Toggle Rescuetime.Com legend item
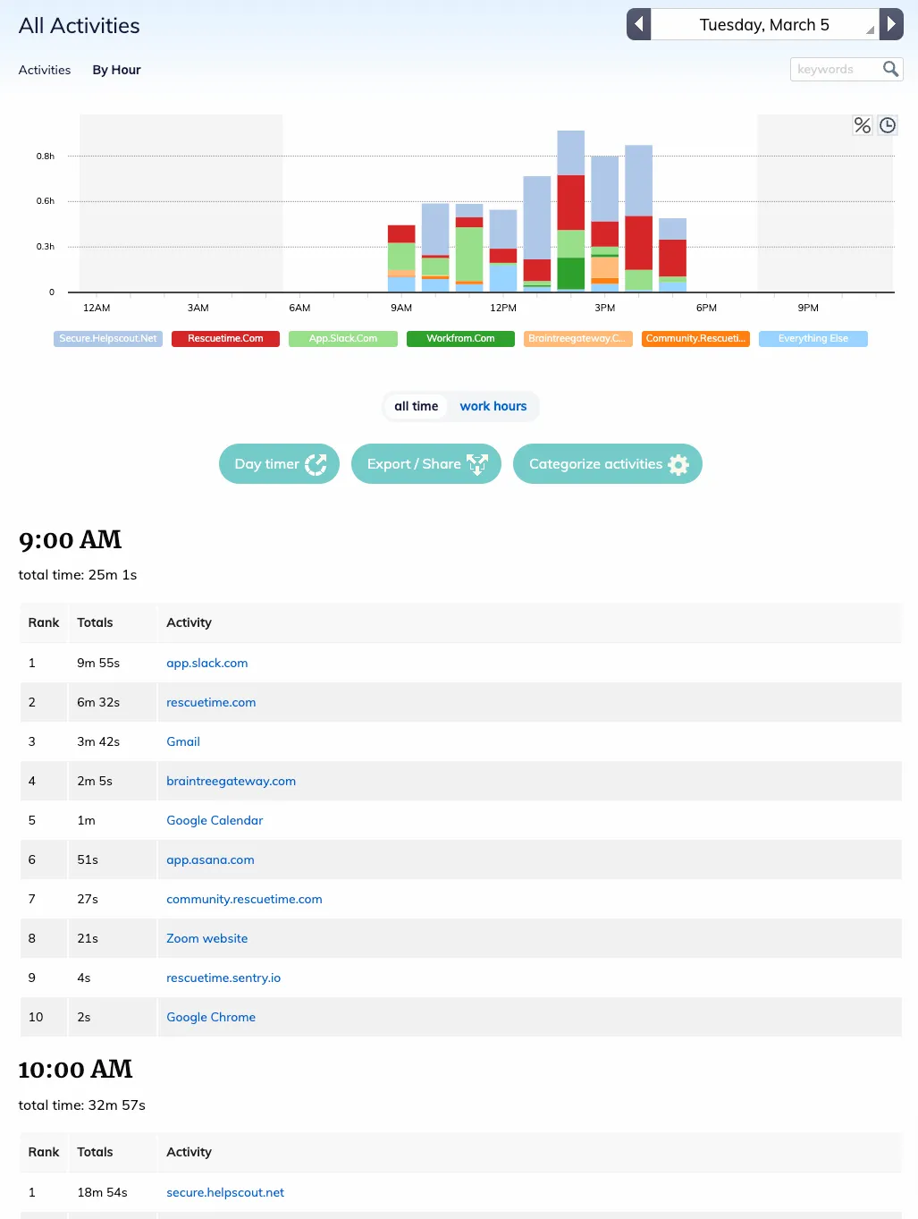This screenshot has width=918, height=1219. click(x=225, y=339)
